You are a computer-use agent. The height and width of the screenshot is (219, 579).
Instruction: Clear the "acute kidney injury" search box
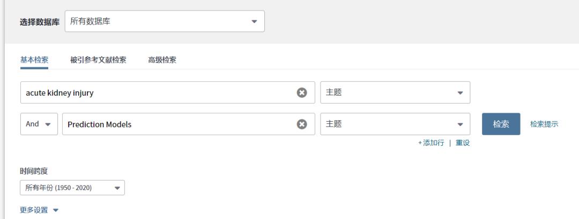(302, 92)
